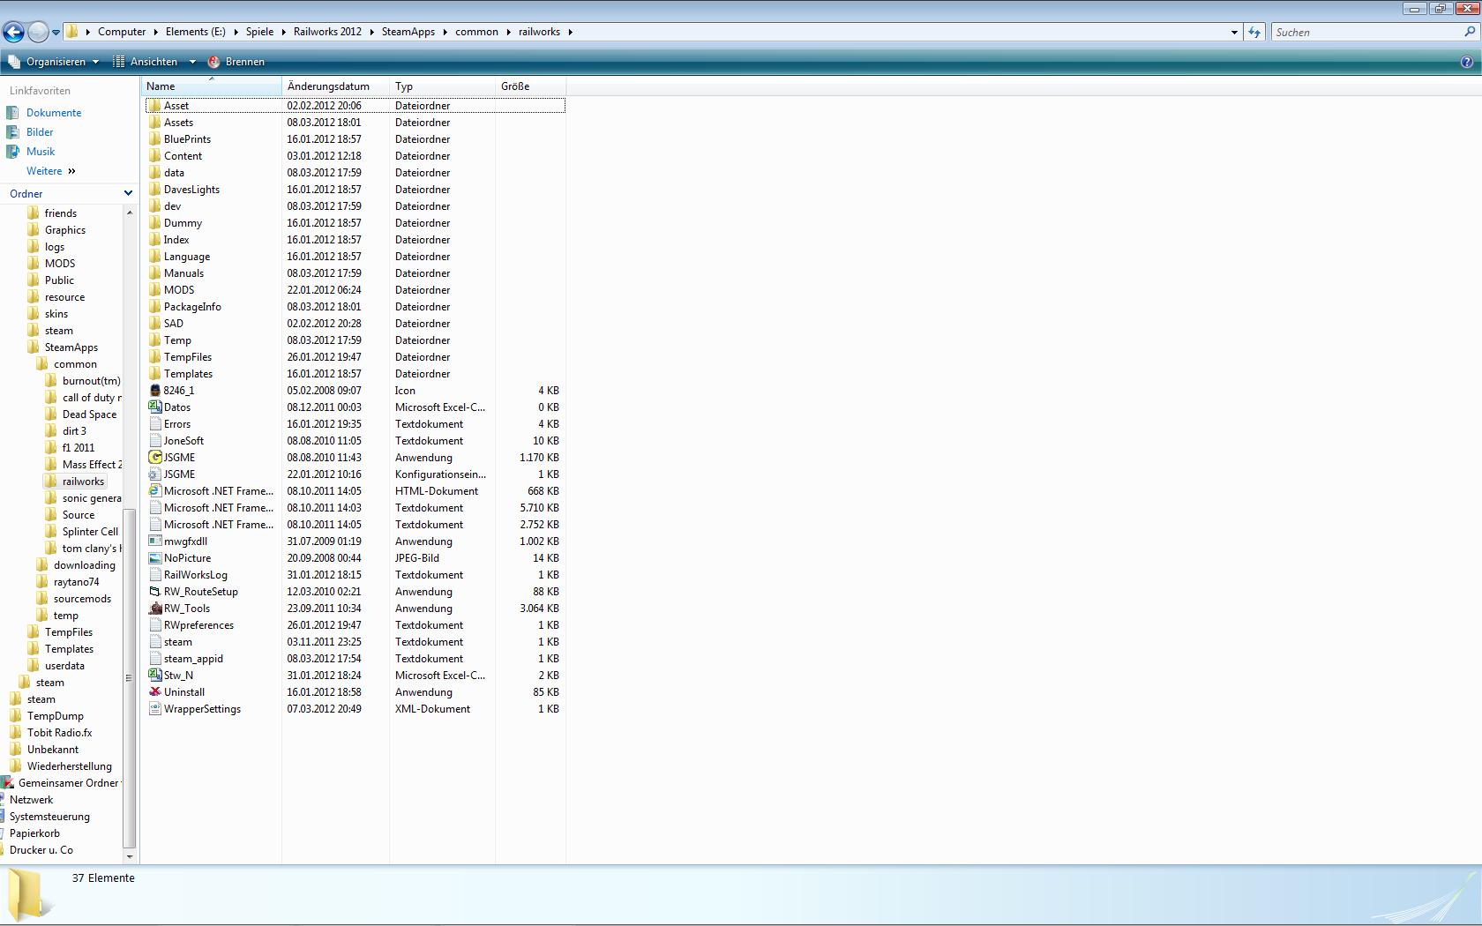Click the Back navigation arrow button

tap(13, 32)
